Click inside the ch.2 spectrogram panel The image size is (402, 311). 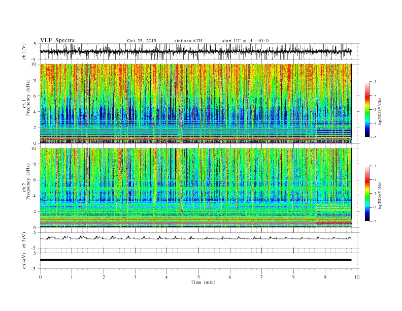[195, 188]
